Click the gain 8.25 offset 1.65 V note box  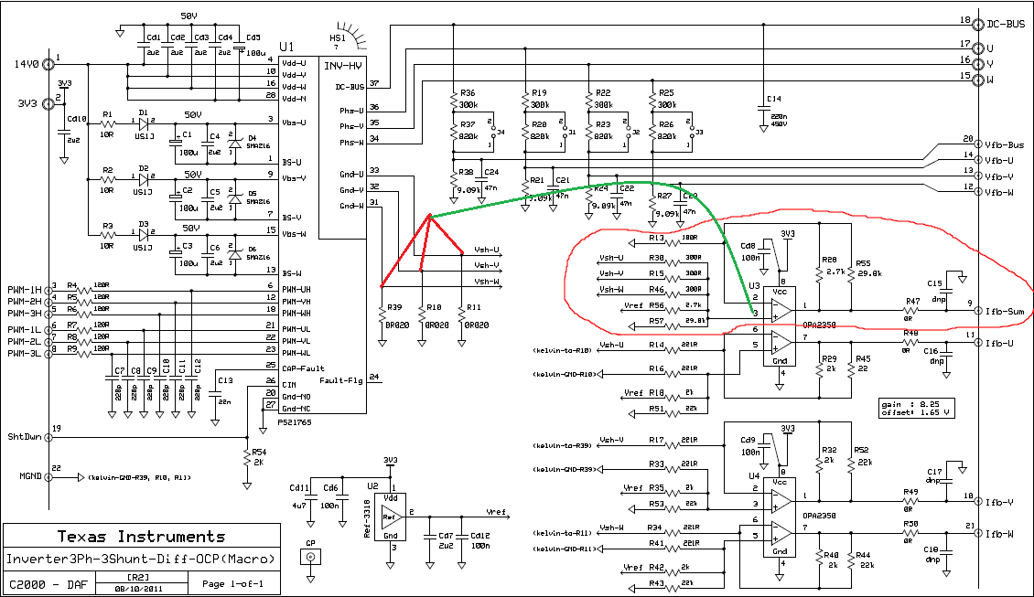pos(917,408)
